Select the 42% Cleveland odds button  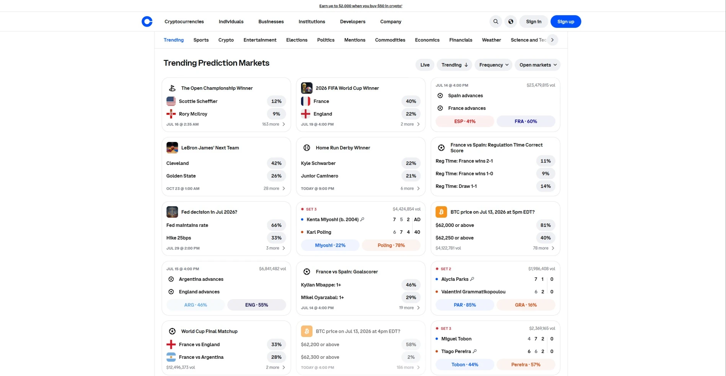277,163
